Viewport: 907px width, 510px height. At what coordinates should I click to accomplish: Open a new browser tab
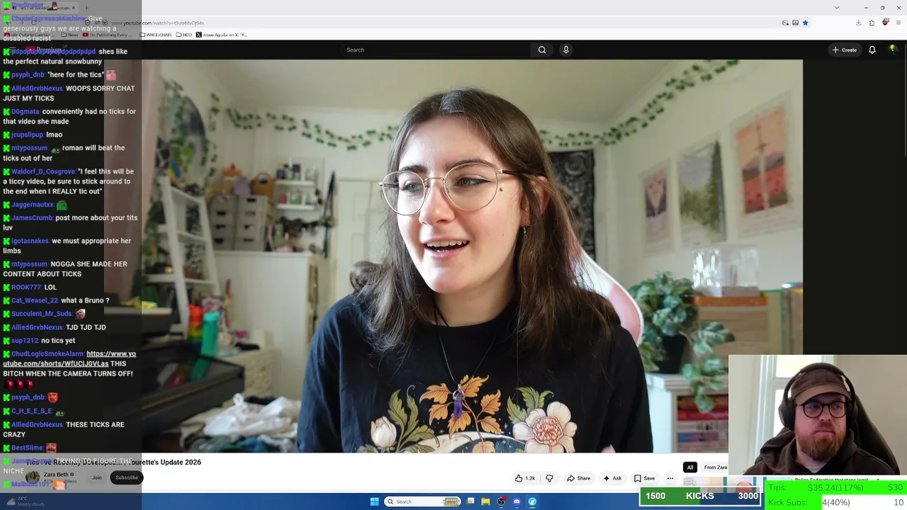click(x=86, y=8)
